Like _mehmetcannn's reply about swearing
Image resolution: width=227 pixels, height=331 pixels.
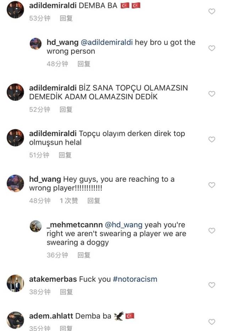pyautogui.click(x=212, y=230)
